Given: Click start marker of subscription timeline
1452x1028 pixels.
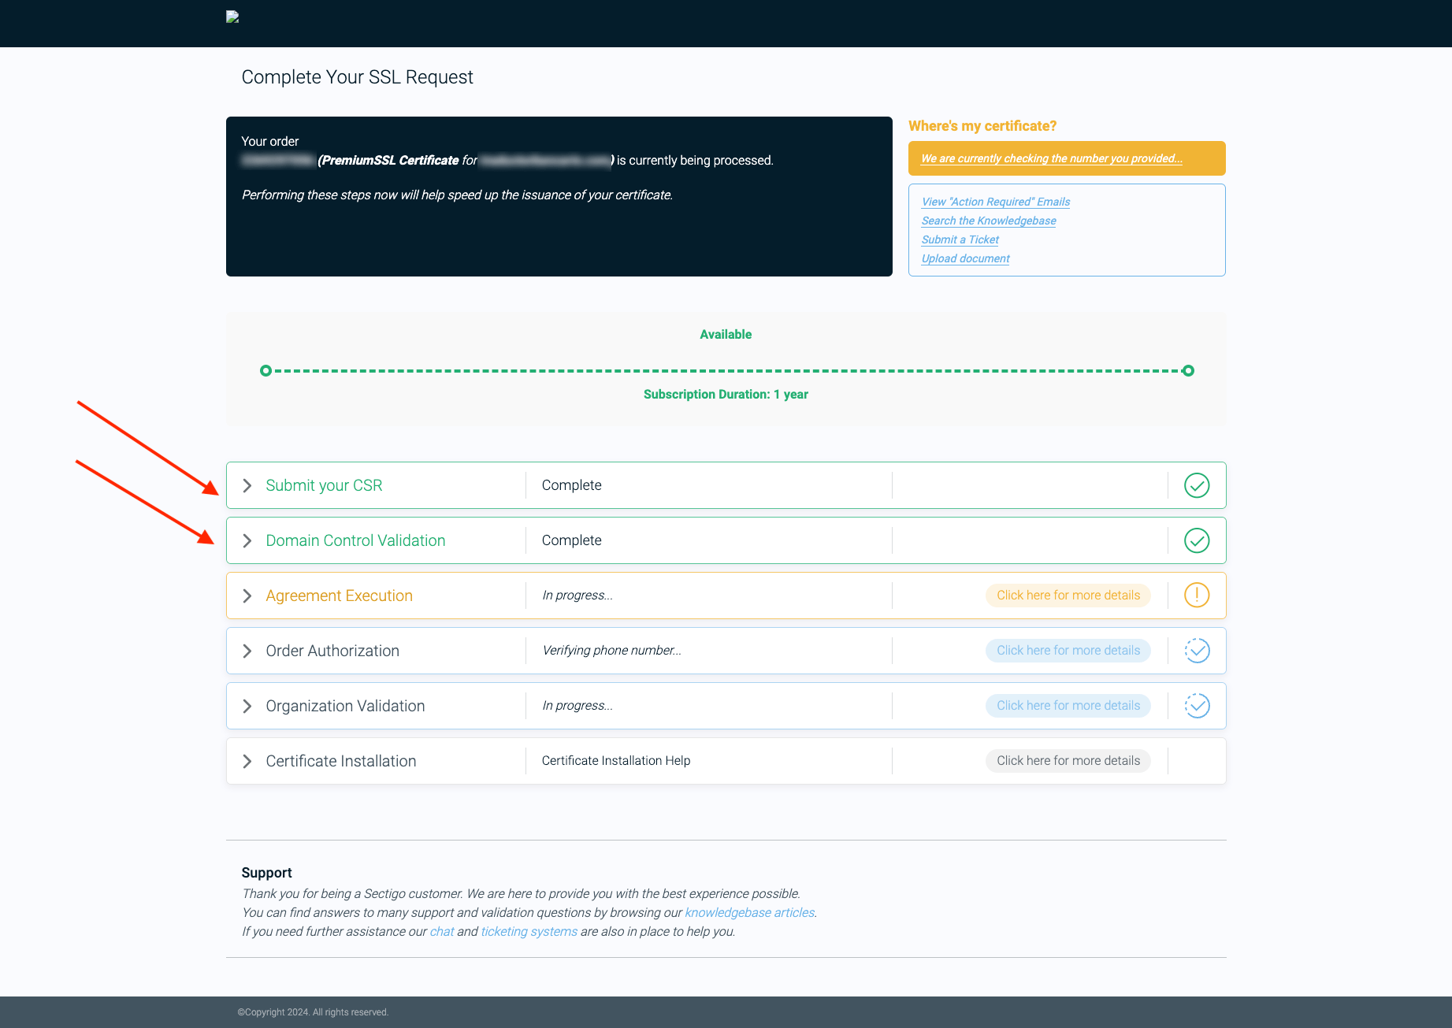Looking at the screenshot, I should (x=266, y=370).
